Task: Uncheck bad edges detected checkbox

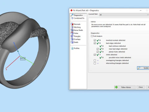Action: (x=95, y=43)
